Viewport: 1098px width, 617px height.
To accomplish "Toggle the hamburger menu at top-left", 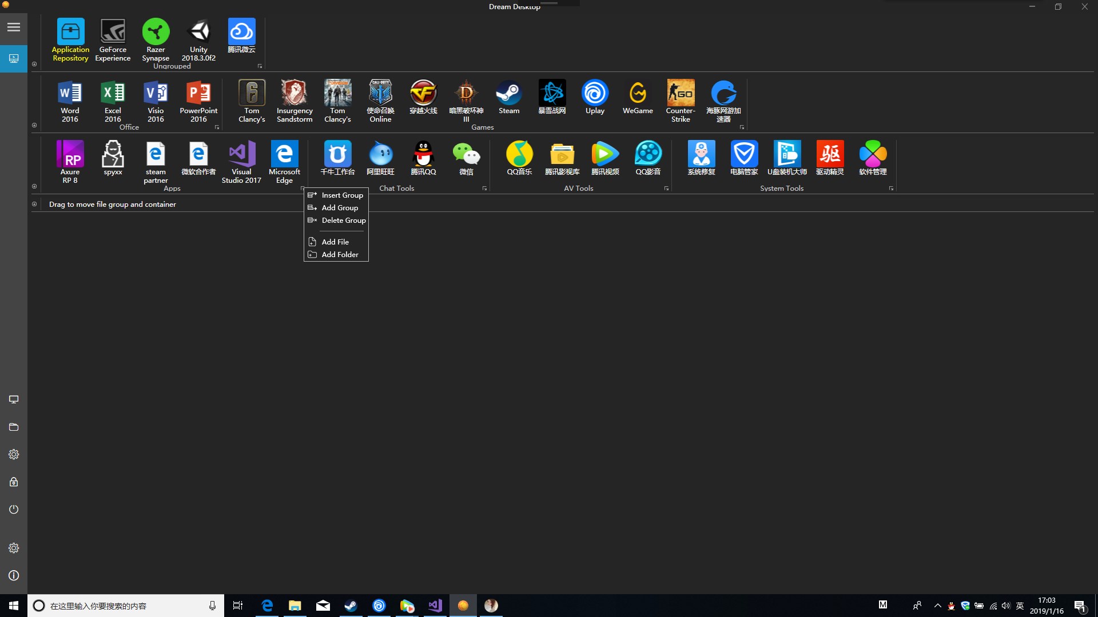I will [x=14, y=27].
